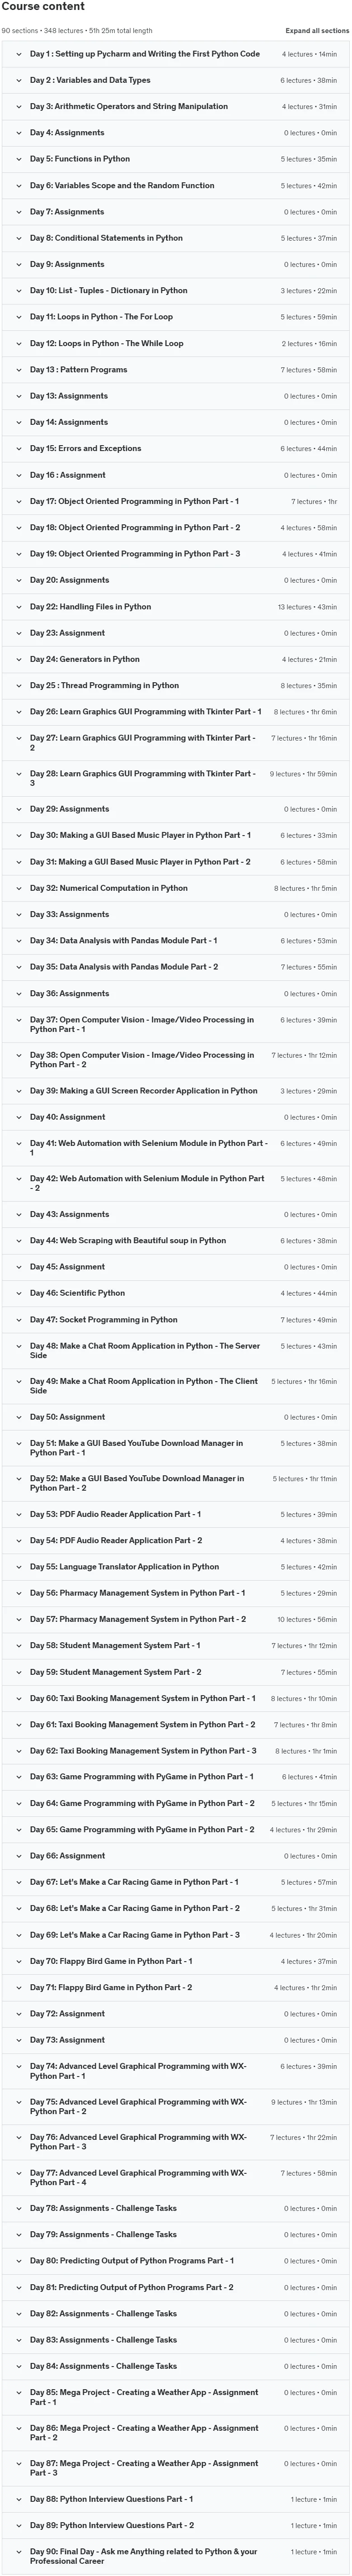Expand Day 32 Numerical Computation chevron
The width and height of the screenshot is (352, 2576).
18,888
